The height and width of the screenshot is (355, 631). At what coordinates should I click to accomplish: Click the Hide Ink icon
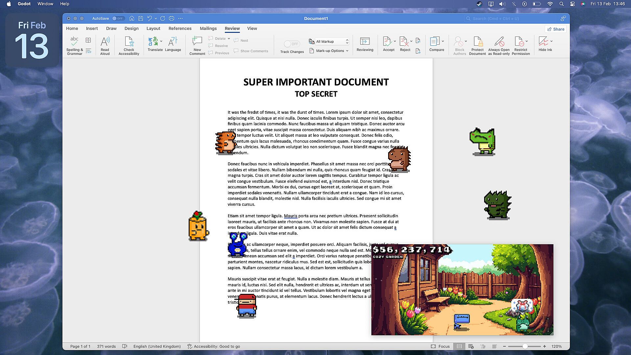(x=543, y=41)
